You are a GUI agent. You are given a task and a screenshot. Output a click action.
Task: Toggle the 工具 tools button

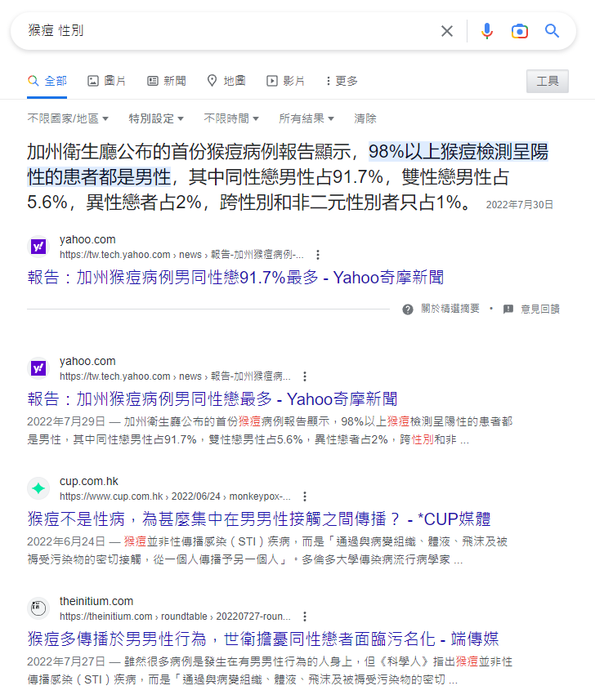(548, 81)
